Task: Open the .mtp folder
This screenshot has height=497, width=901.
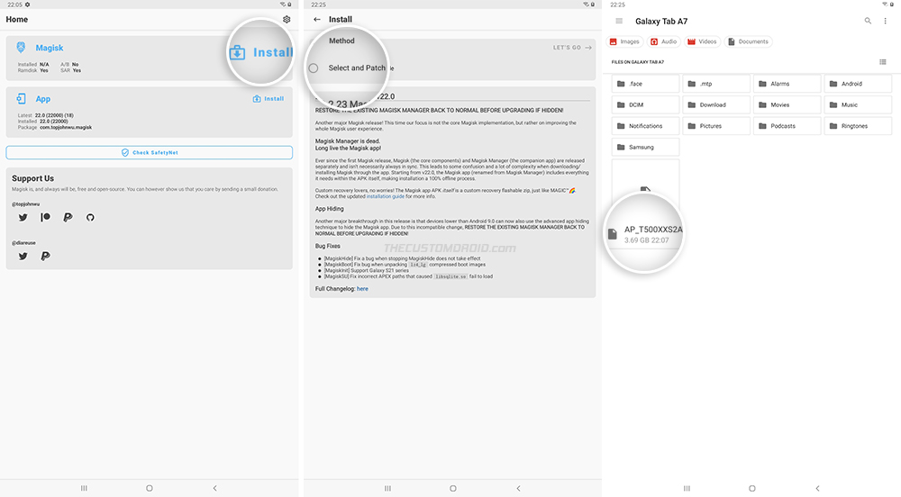Action: 716,84
